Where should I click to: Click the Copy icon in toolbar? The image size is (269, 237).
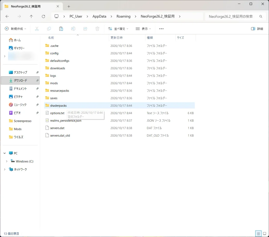49,29
